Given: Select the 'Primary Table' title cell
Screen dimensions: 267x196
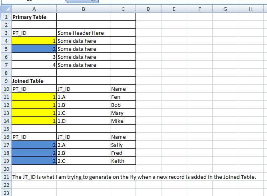Looking at the screenshot, I should point(34,17).
